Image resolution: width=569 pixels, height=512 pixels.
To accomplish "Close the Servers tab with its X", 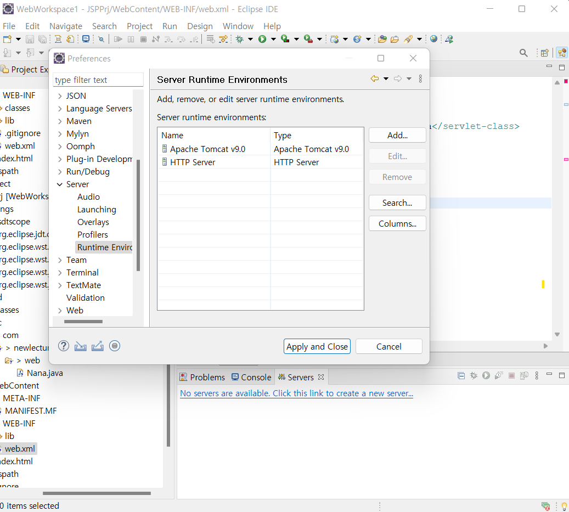I will [321, 378].
